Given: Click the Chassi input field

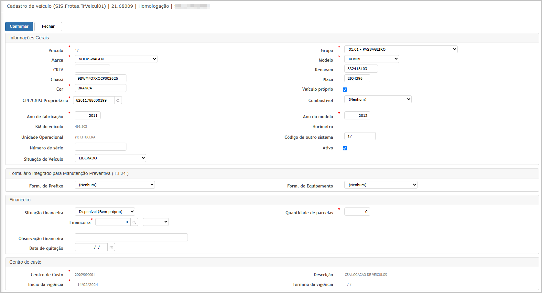Looking at the screenshot, I should pyautogui.click(x=101, y=78).
